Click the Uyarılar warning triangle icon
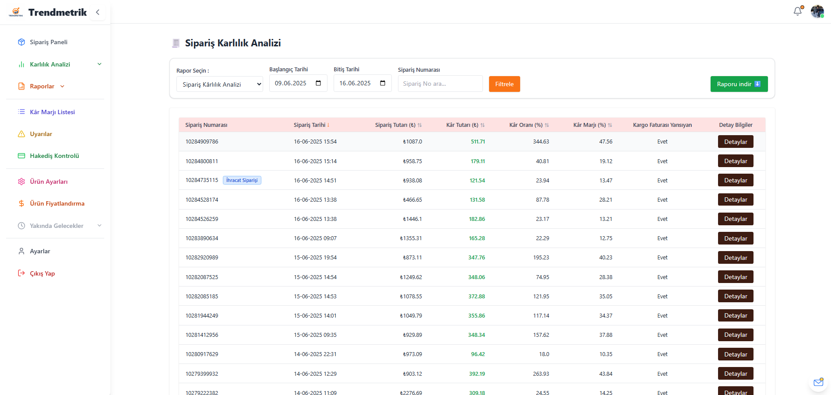Viewport: 831px width, 395px height. pos(21,134)
